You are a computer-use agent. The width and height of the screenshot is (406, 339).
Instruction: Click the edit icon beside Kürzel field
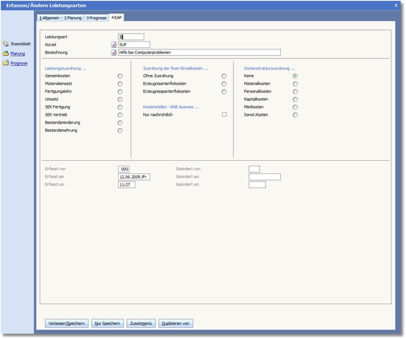(x=114, y=44)
